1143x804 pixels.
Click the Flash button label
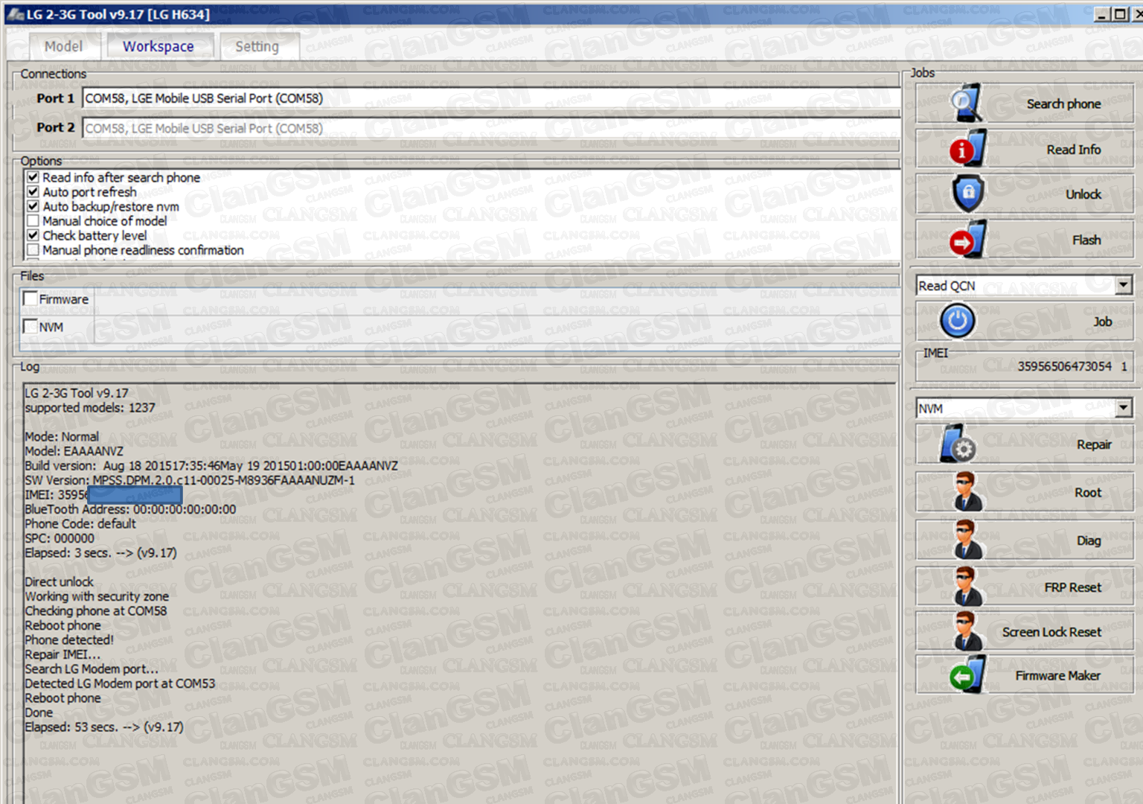click(x=1086, y=240)
